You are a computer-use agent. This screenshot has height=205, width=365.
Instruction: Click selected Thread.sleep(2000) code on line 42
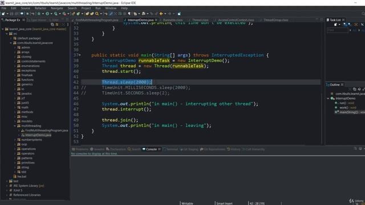[127, 82]
